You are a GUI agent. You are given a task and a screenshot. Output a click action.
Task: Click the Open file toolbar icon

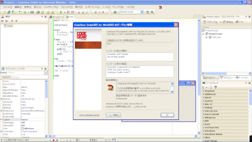(25, 12)
